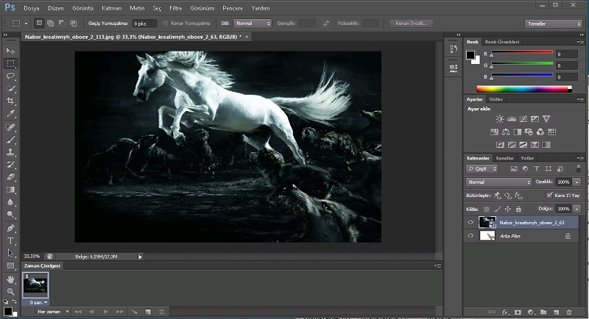Pick the Crop tool
589x319 pixels.
pyautogui.click(x=10, y=101)
